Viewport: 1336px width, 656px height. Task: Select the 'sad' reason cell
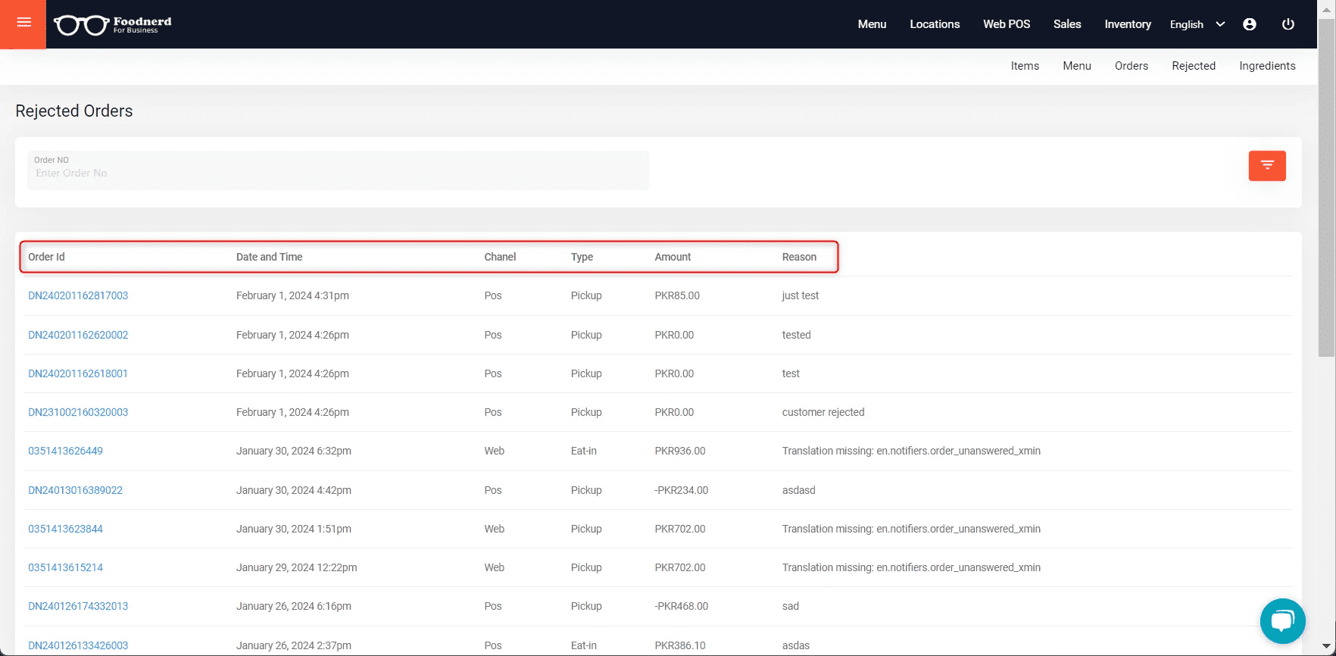pyautogui.click(x=790, y=606)
